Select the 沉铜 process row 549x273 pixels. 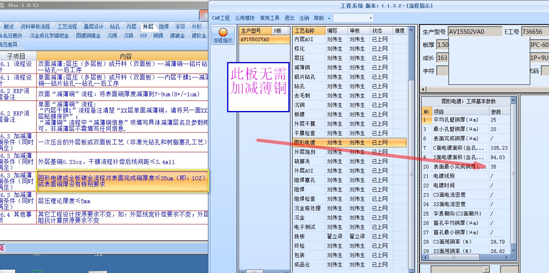coord(350,105)
